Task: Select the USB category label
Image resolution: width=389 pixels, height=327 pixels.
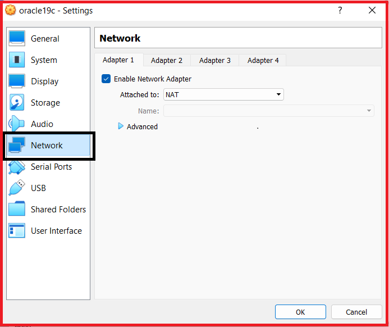Action: point(39,188)
